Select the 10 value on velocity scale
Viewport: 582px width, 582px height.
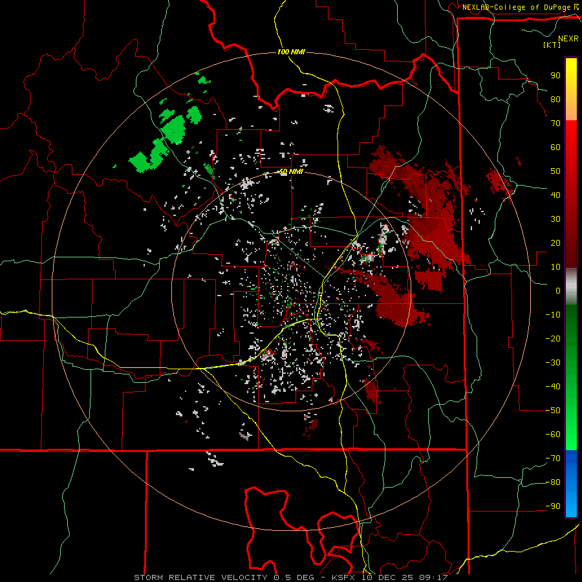coord(555,267)
